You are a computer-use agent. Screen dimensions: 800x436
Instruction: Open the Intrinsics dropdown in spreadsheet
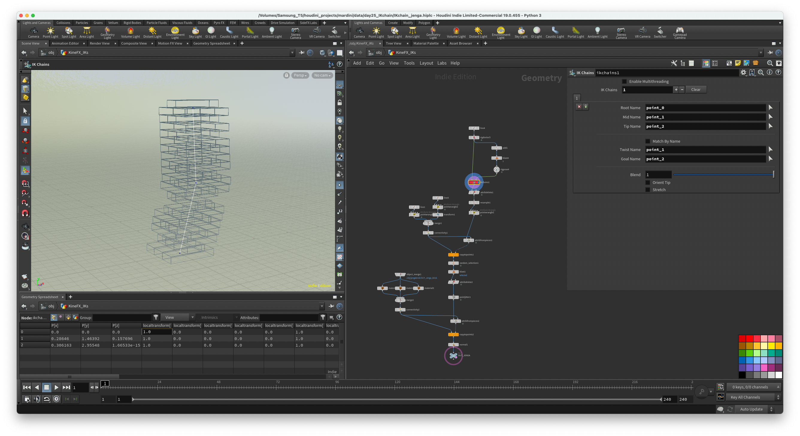(x=218, y=318)
